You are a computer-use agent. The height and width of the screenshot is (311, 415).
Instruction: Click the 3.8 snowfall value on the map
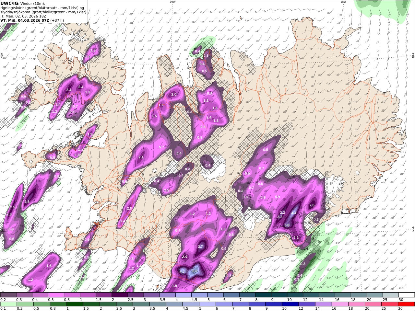point(287,225)
